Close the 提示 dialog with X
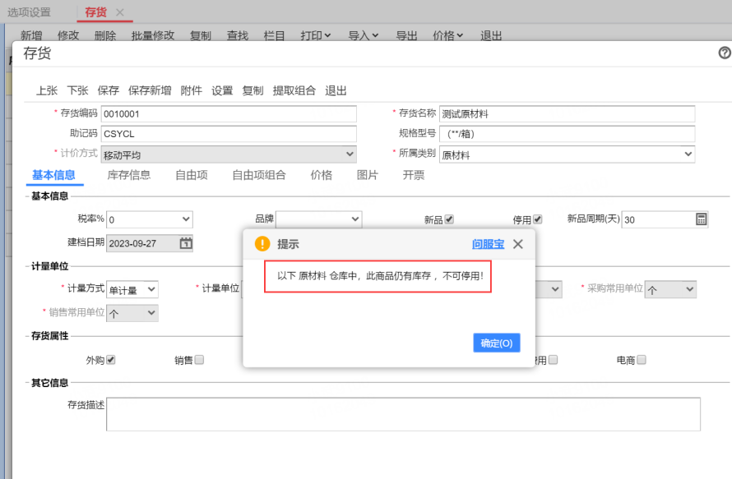Image resolution: width=732 pixels, height=479 pixels. [x=517, y=244]
